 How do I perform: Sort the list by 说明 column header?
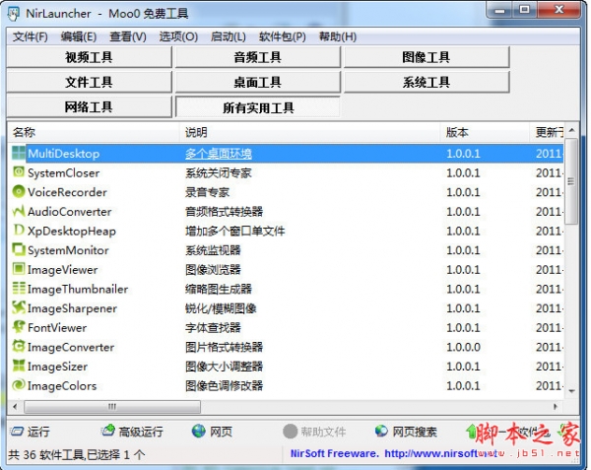[310, 132]
